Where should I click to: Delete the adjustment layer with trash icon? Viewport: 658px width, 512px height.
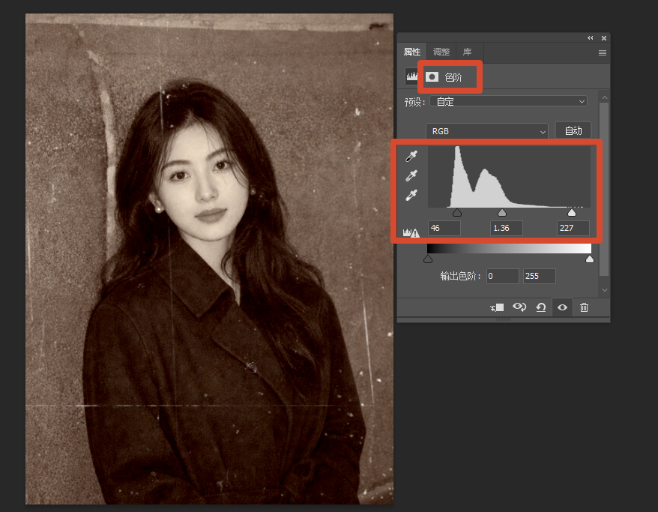click(x=584, y=307)
